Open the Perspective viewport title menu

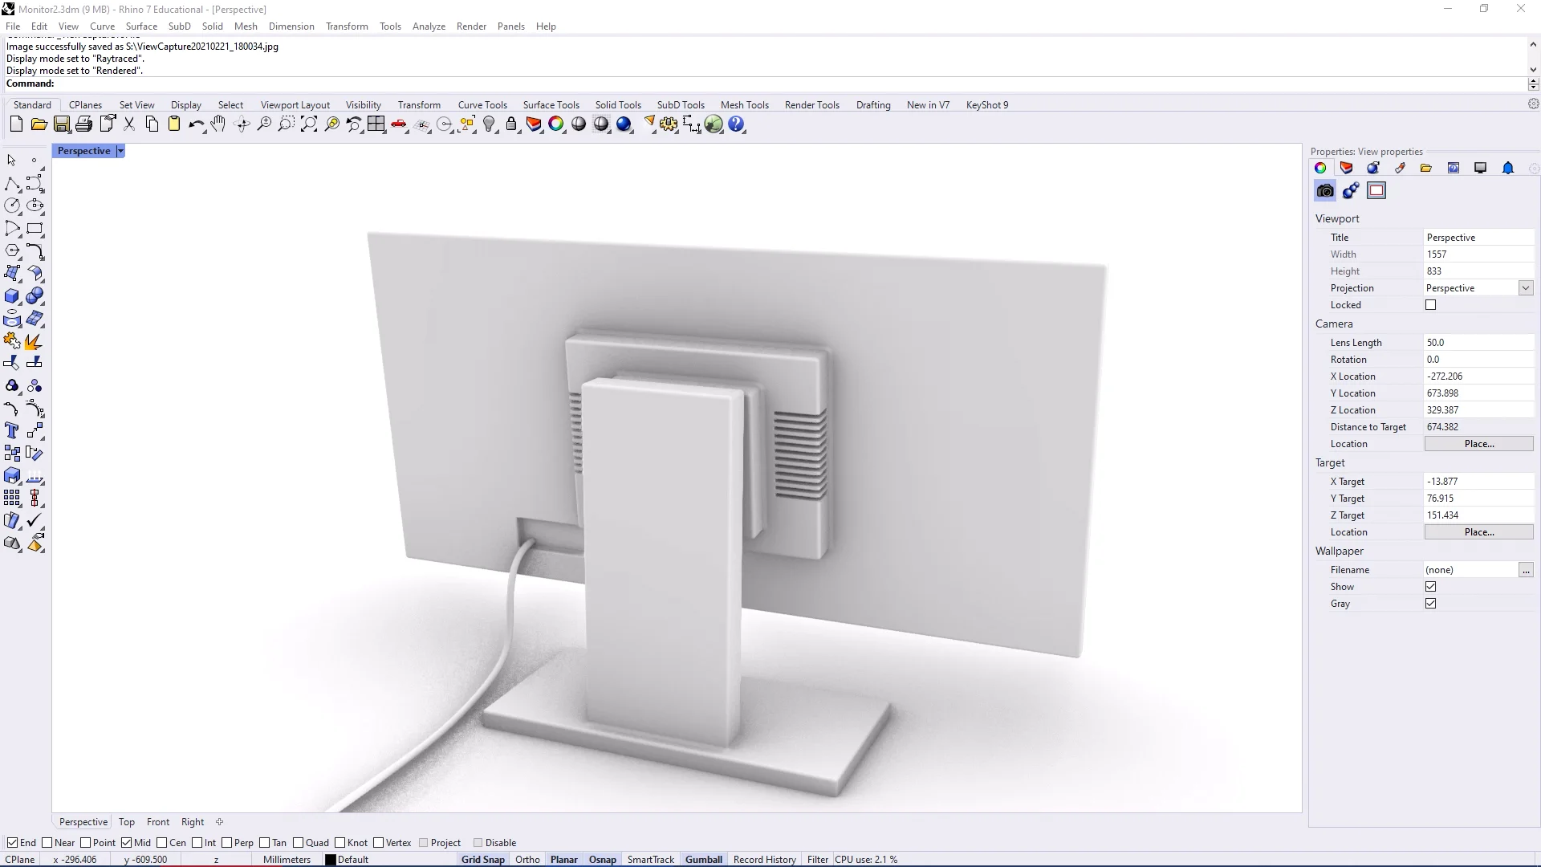pyautogui.click(x=119, y=151)
